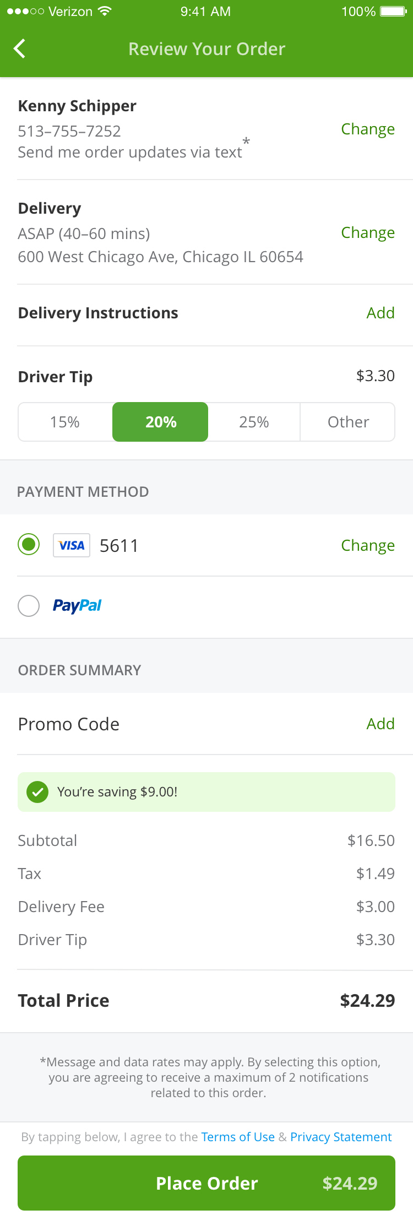Select the PayPal radio button
The height and width of the screenshot is (1226, 413).
(x=29, y=606)
